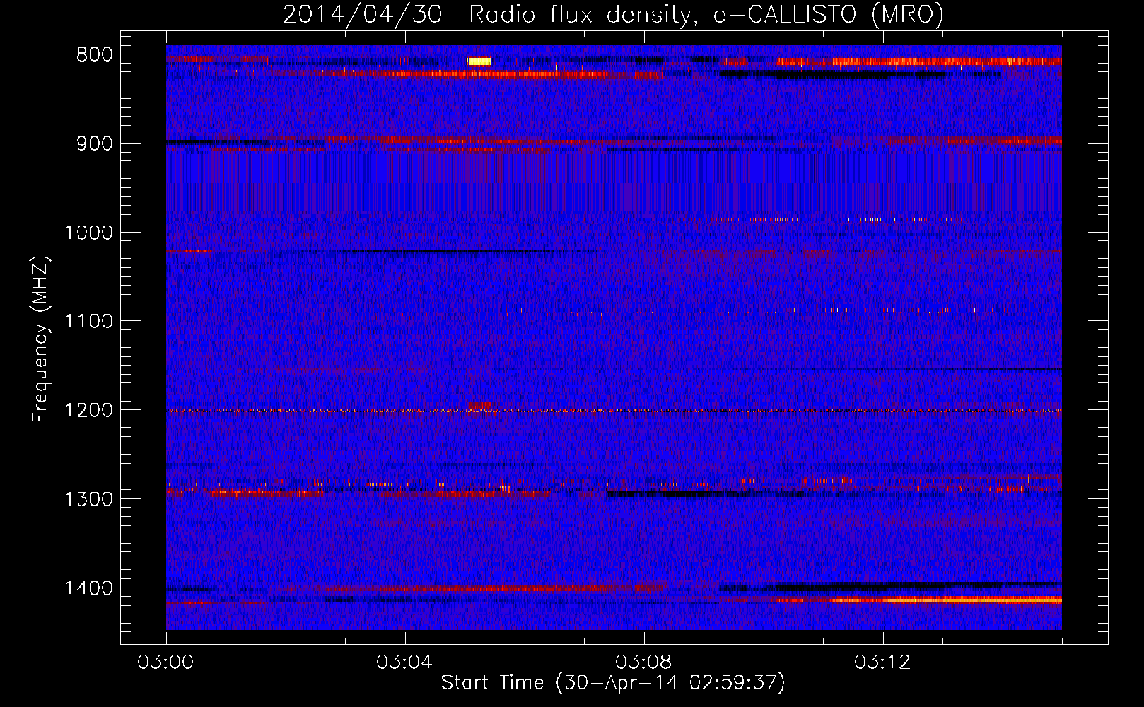This screenshot has height=707, width=1144.
Task: Select the 900 frequency axis label
Action: pos(94,144)
